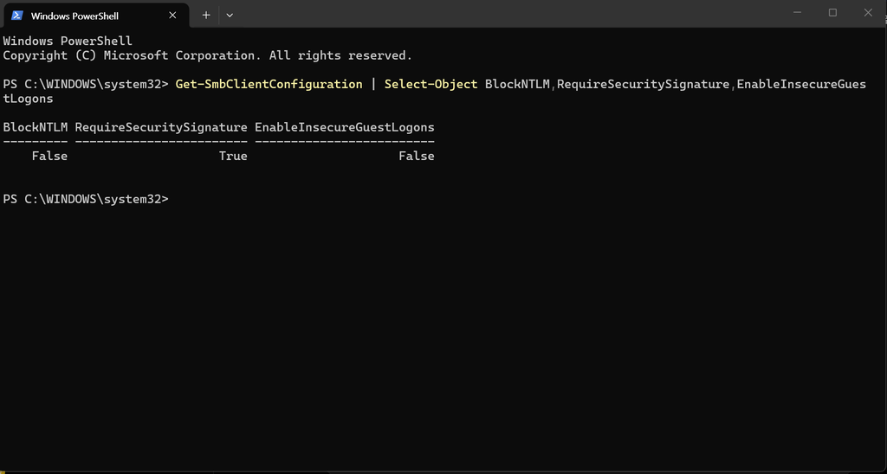Close the terminal window
The height and width of the screenshot is (474, 887).
click(x=868, y=12)
